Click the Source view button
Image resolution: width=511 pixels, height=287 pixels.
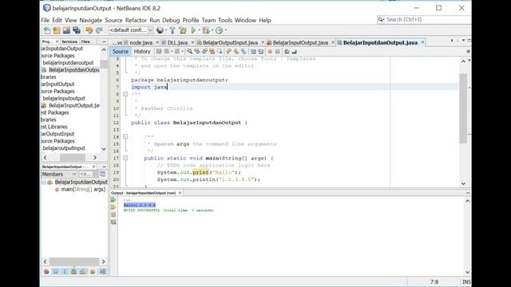(x=121, y=51)
